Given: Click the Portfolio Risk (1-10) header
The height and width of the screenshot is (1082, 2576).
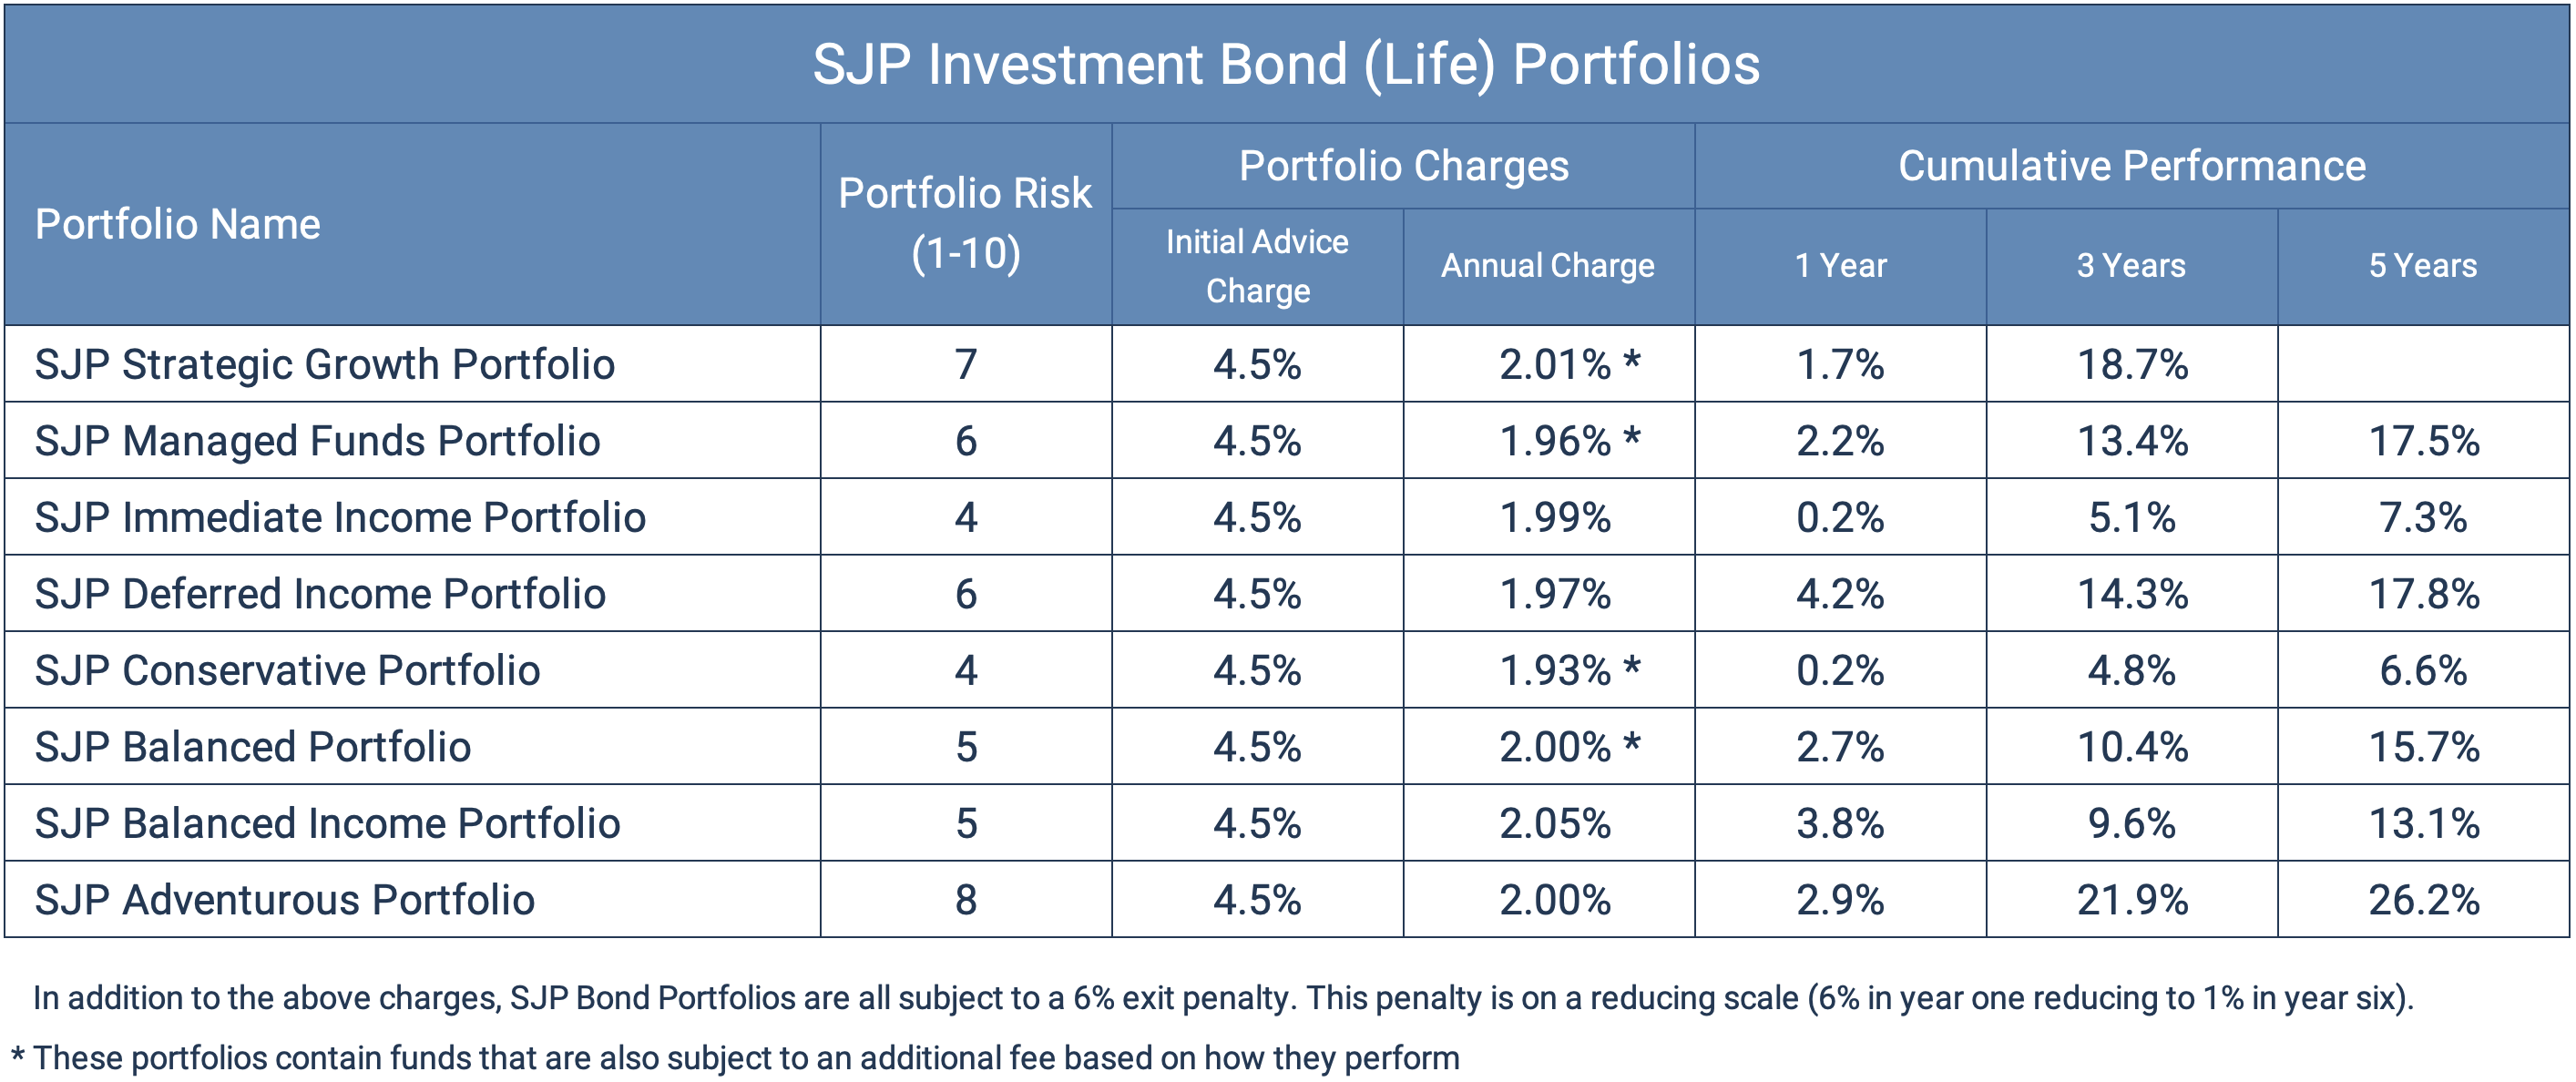Looking at the screenshot, I should pyautogui.click(x=965, y=222).
